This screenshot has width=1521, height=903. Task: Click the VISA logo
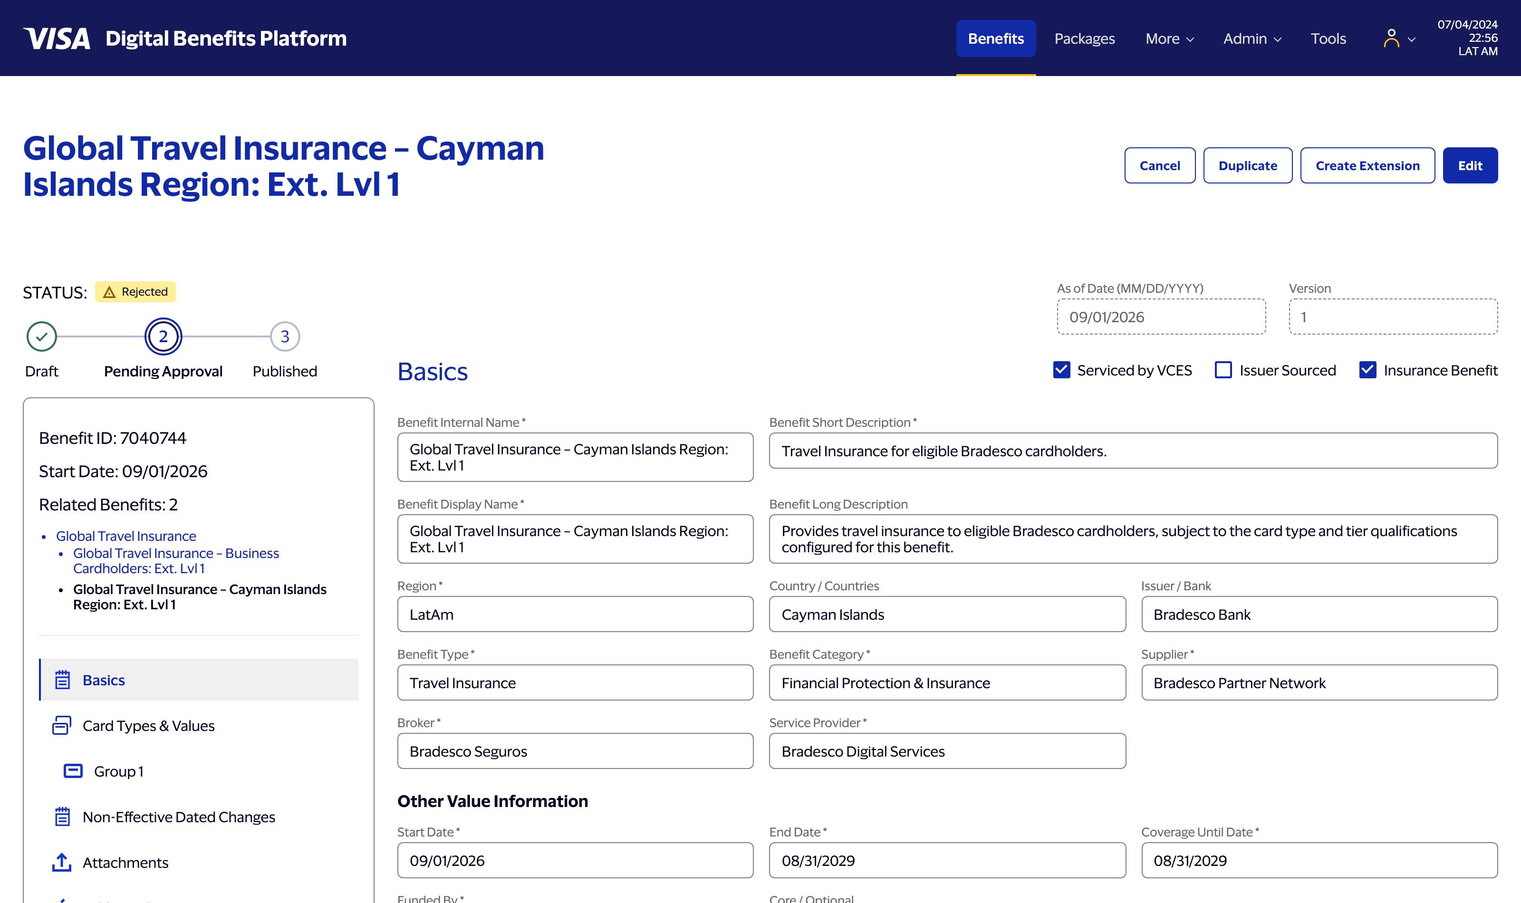[x=57, y=38]
